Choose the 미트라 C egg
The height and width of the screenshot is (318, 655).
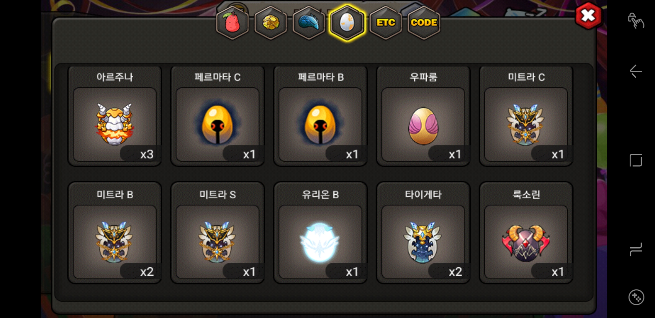[526, 116]
